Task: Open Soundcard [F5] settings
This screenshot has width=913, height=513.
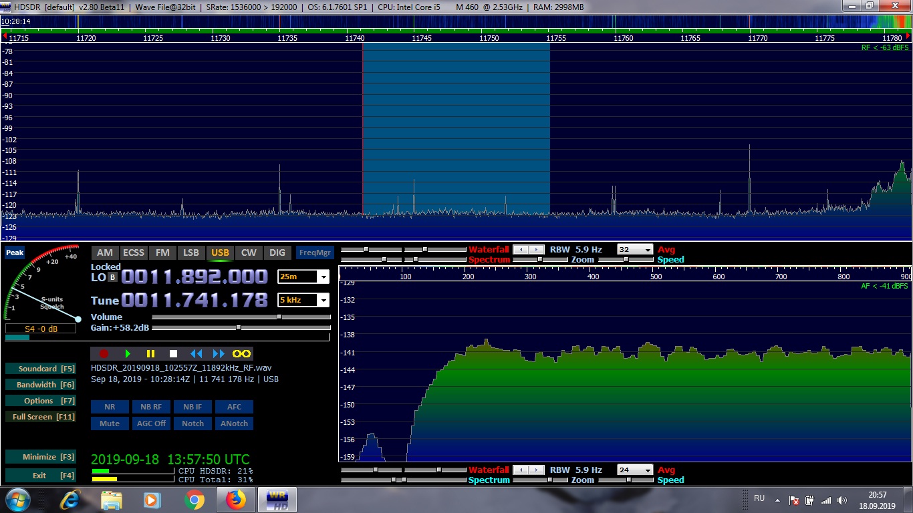Action: point(40,369)
